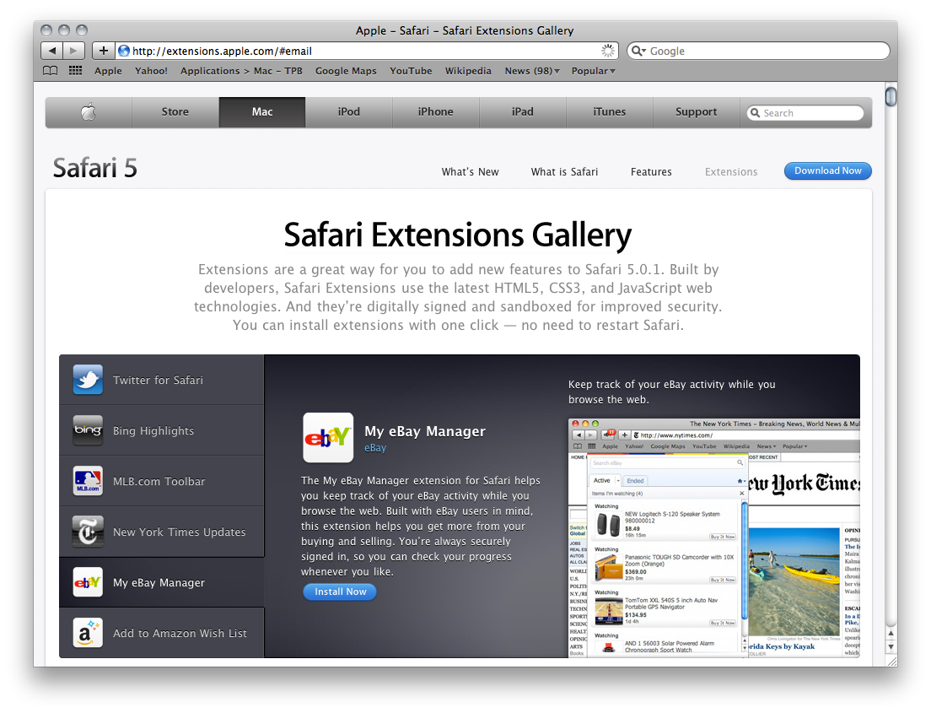Select the Twitter bird icon
931x713 pixels.
tap(88, 380)
